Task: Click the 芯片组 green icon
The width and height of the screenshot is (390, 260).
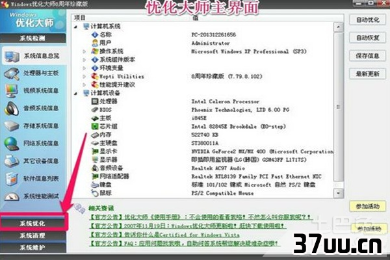Action: 95,126
